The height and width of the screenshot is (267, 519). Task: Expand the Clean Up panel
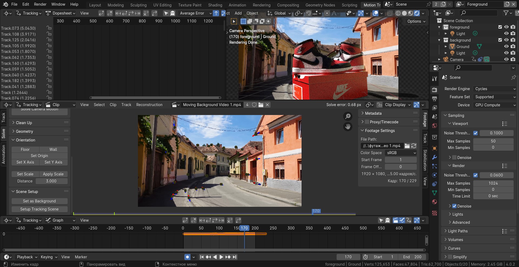tap(24, 123)
